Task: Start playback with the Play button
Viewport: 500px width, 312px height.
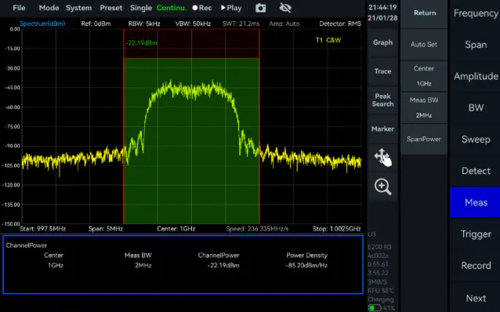Action: [x=231, y=8]
